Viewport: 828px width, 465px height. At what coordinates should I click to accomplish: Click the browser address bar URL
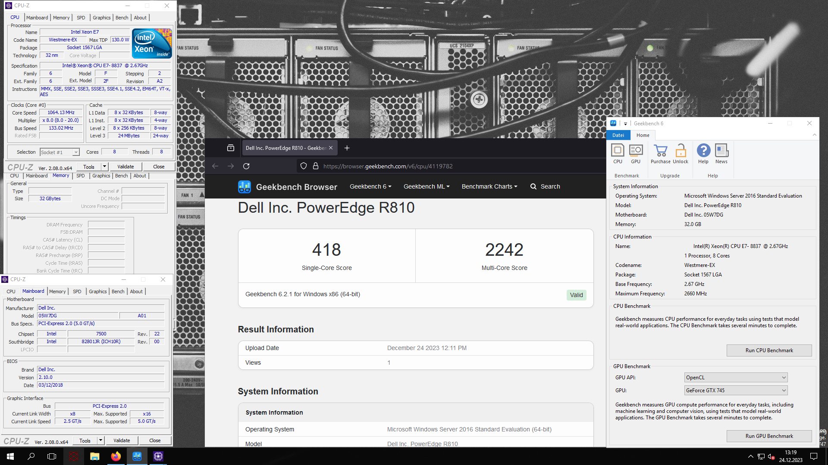coord(388,166)
